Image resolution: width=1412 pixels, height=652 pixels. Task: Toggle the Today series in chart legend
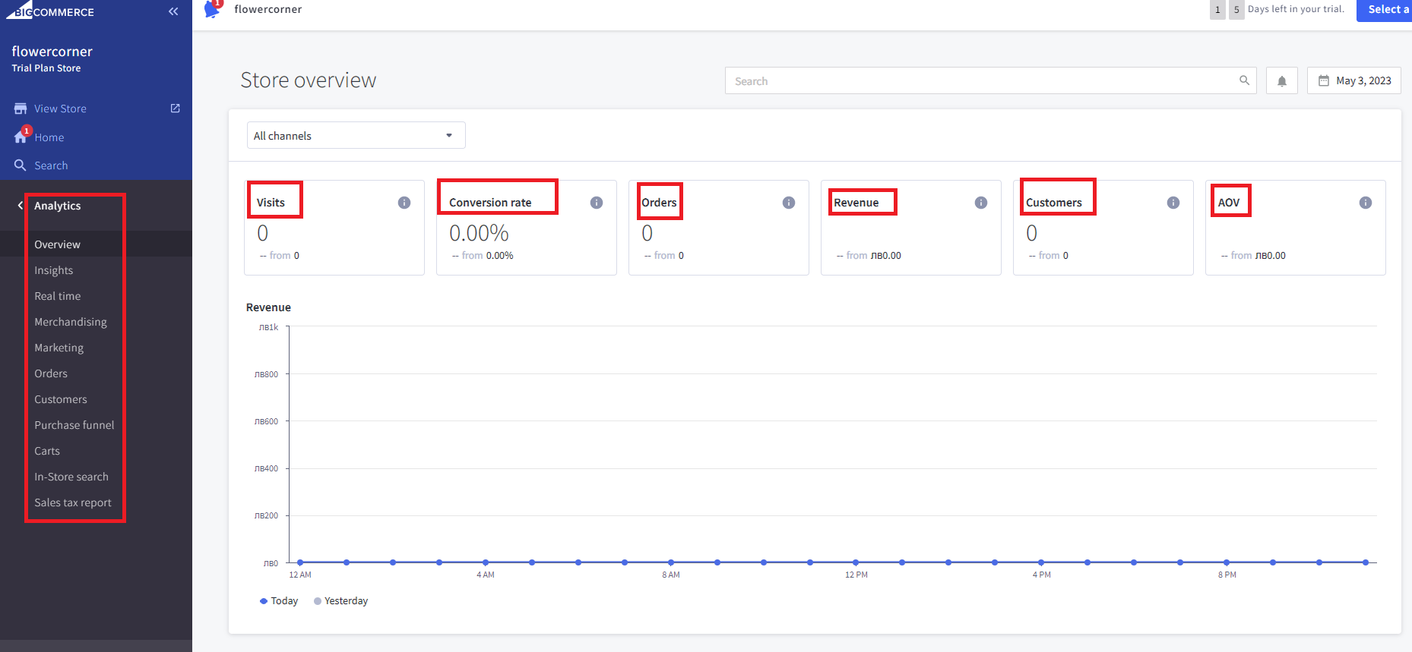pos(279,600)
